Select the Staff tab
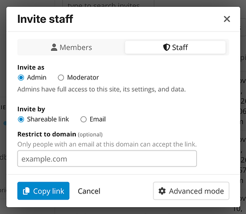The height and width of the screenshot is (214, 246). [175, 47]
